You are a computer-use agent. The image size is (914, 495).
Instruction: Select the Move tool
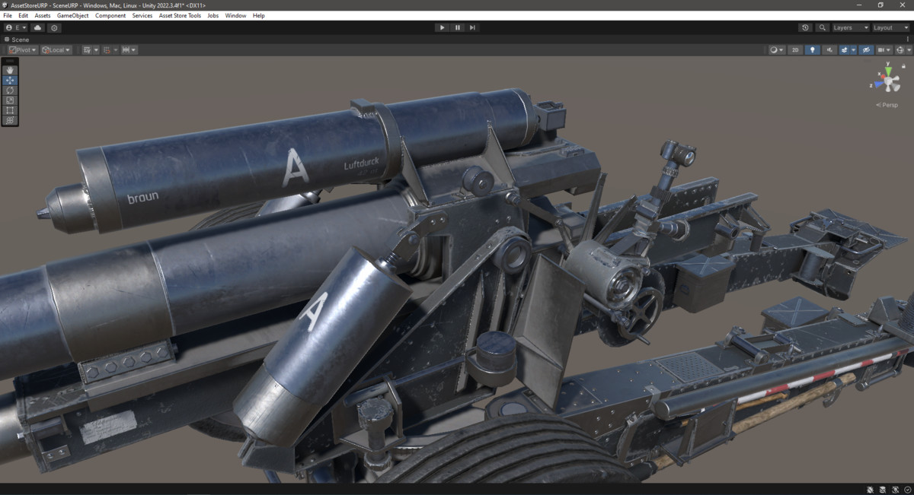(10, 80)
